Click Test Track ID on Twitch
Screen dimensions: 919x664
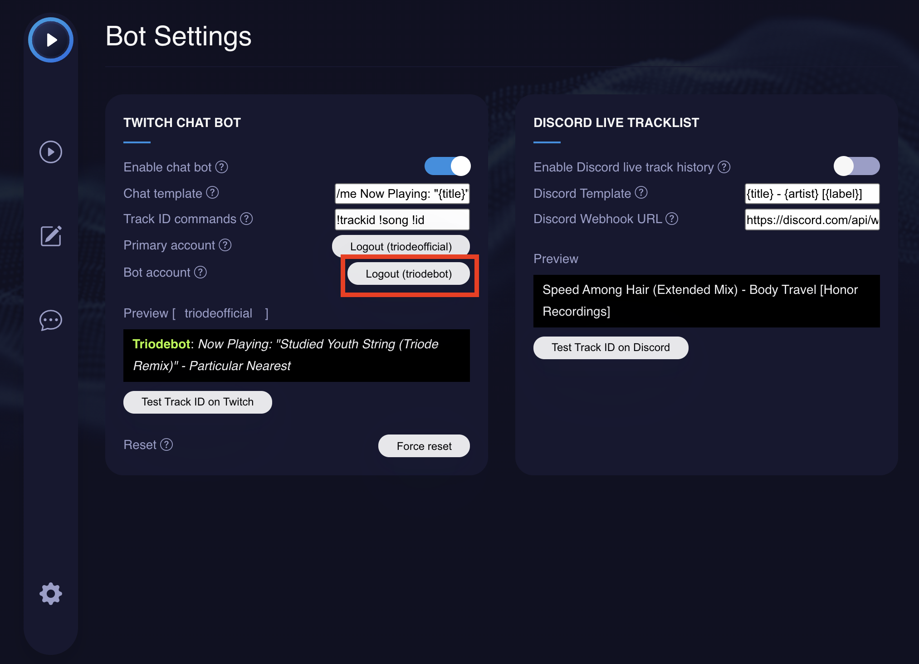point(198,402)
